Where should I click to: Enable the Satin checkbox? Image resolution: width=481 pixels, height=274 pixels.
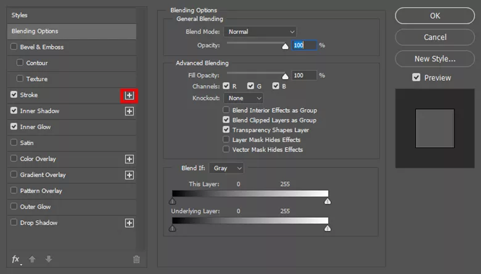tap(14, 143)
